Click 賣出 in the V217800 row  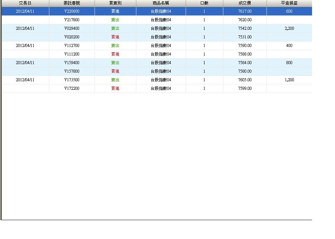click(x=115, y=20)
